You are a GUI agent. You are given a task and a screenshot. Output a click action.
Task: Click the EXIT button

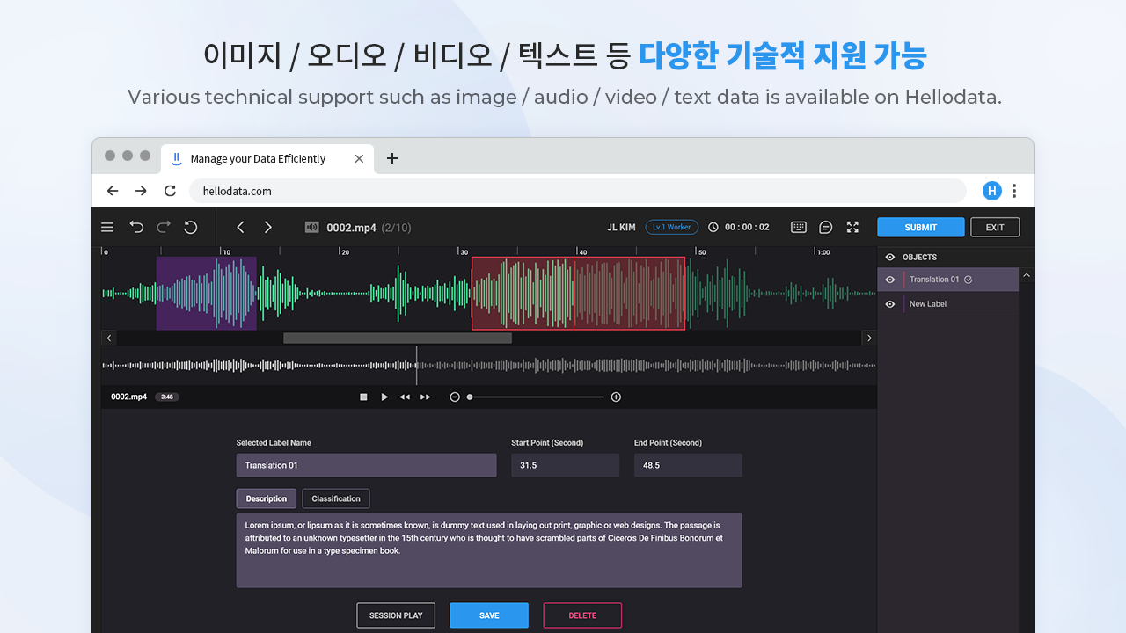[x=995, y=227]
